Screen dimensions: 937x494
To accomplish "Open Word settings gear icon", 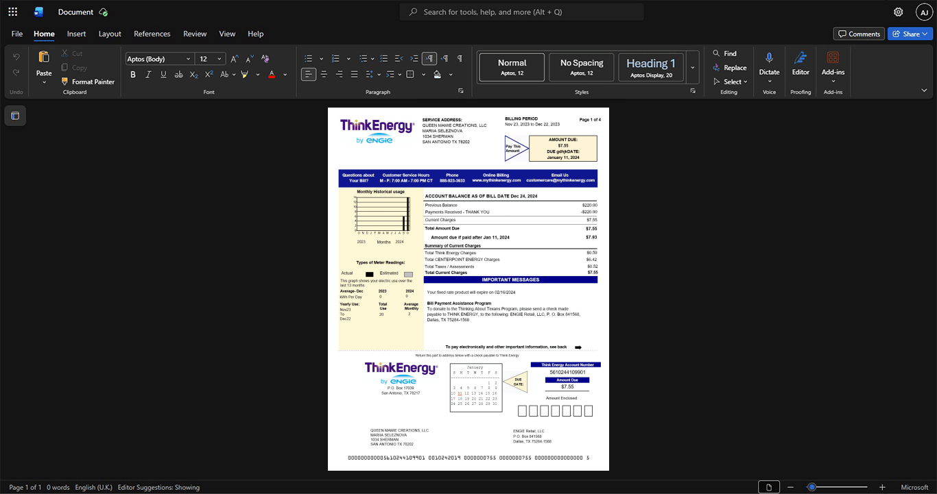I will 899,12.
